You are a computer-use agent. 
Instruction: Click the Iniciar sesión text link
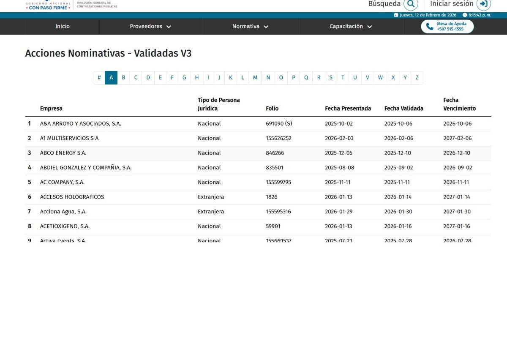point(451,4)
